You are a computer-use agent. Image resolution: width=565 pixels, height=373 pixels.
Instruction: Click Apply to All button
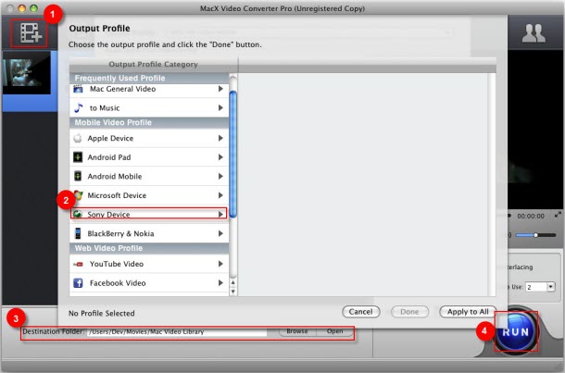pyautogui.click(x=468, y=312)
